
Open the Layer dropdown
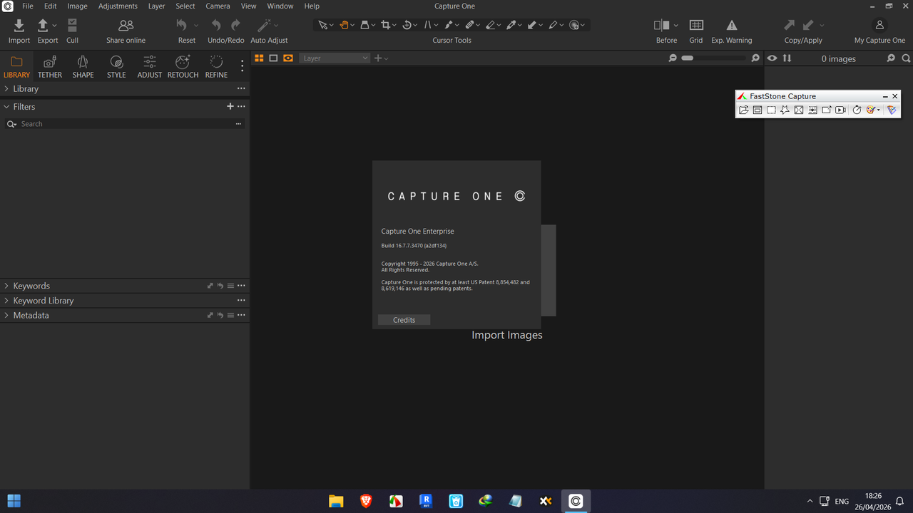335,58
